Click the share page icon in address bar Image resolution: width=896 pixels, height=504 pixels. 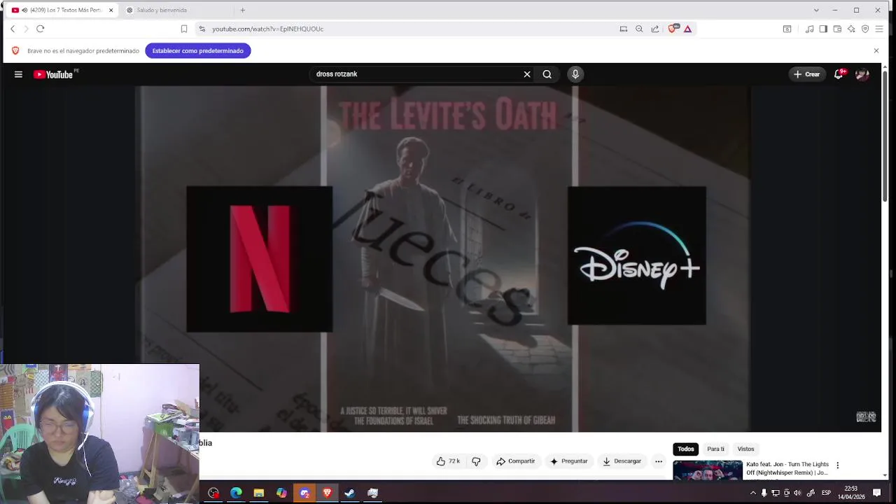click(x=654, y=29)
